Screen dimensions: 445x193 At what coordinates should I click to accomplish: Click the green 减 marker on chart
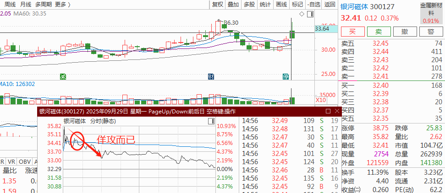click(x=63, y=76)
